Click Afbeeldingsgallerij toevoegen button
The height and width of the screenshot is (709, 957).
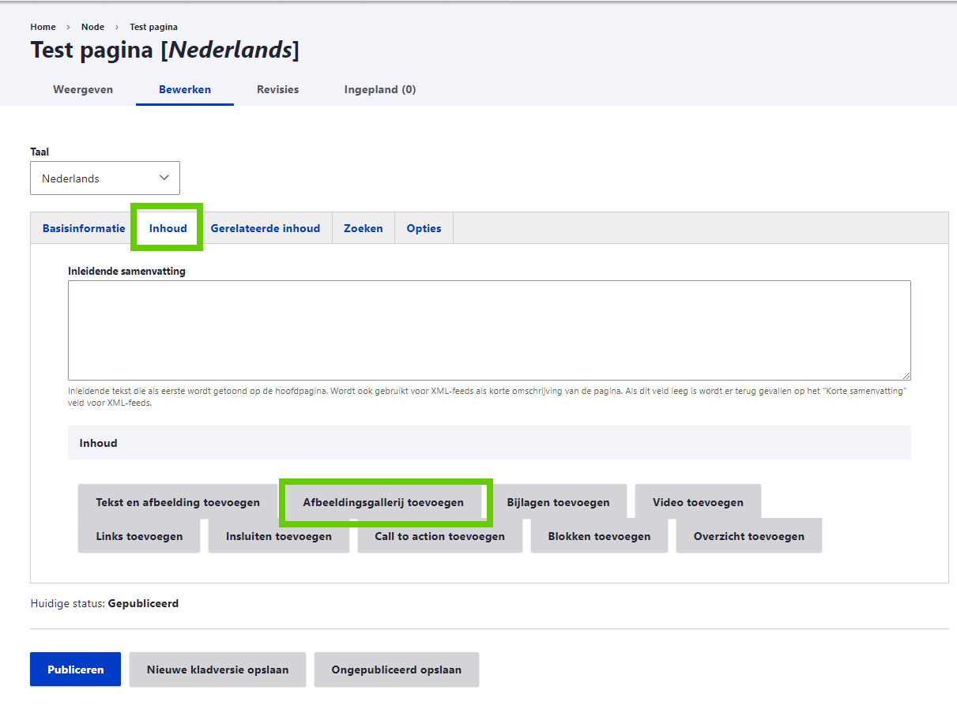click(x=383, y=502)
